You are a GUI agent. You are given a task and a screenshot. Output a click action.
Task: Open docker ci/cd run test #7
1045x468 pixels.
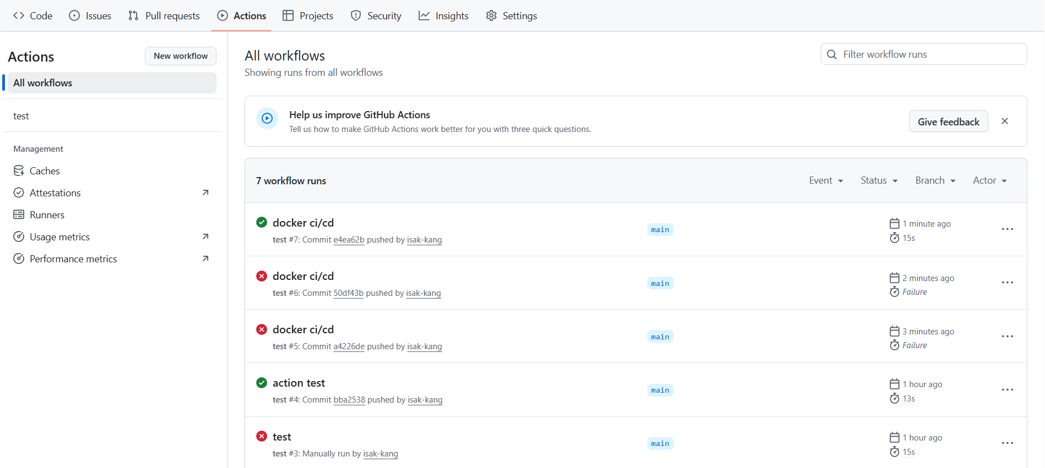coord(303,223)
